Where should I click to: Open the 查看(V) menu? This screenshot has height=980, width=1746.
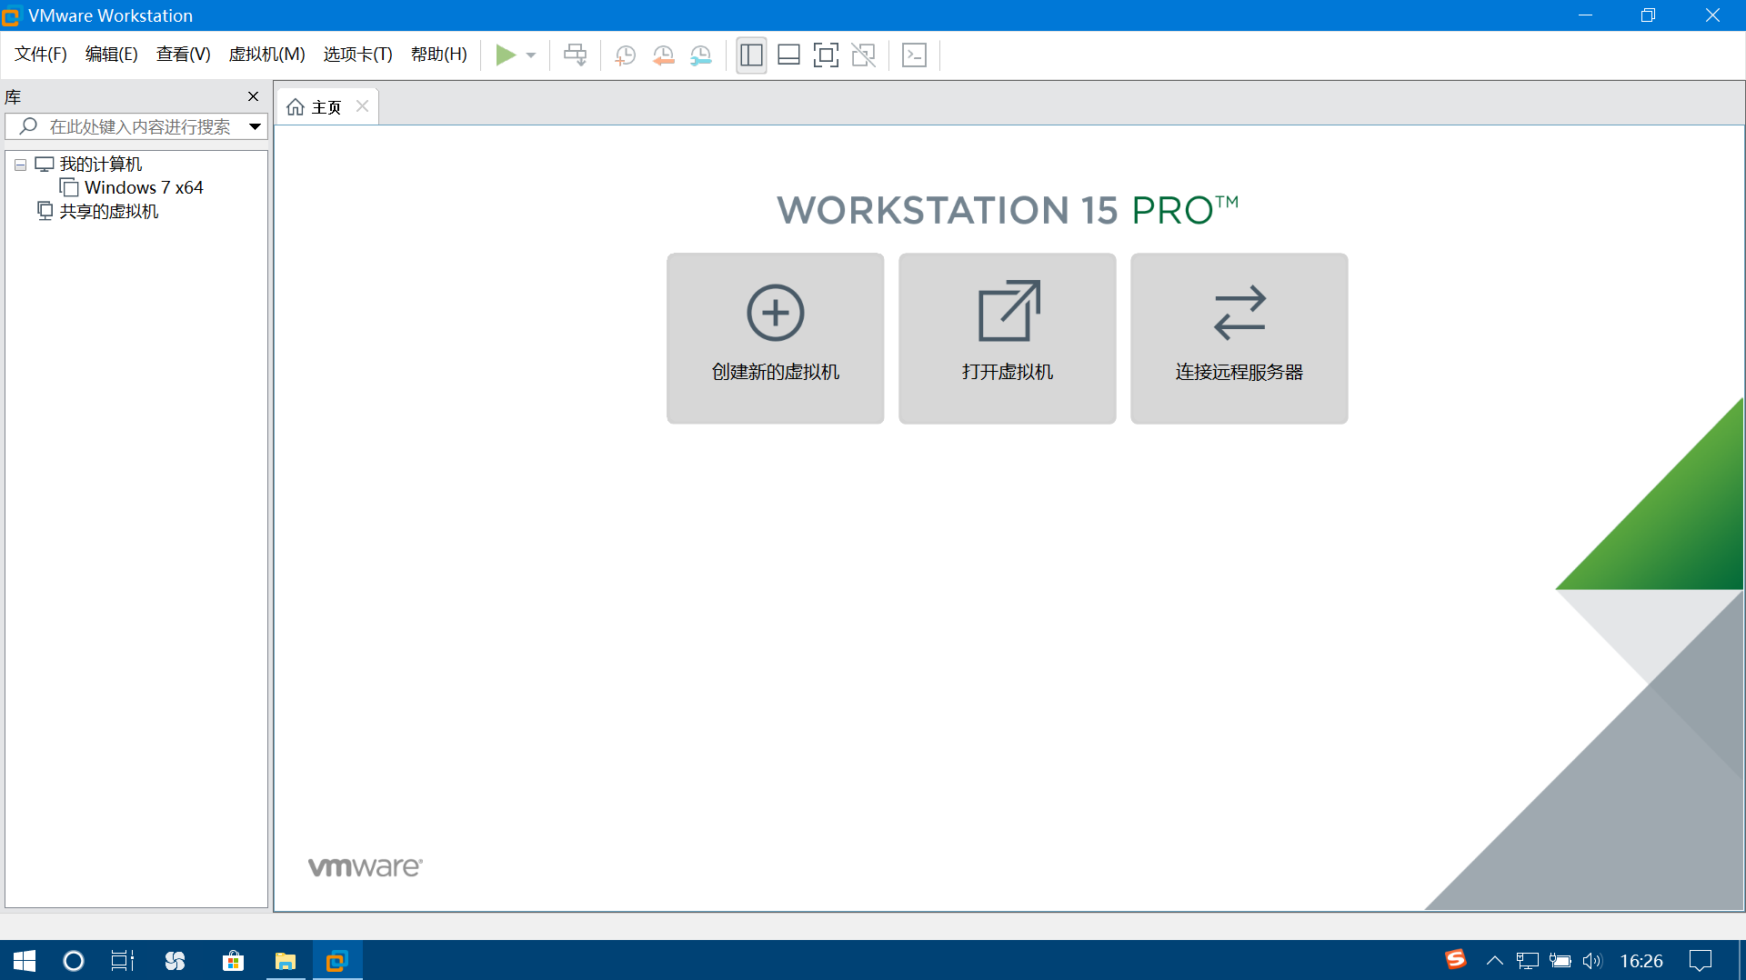[x=183, y=55]
